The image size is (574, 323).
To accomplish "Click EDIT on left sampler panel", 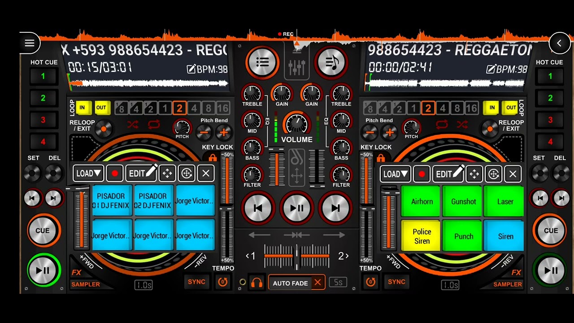I will pyautogui.click(x=141, y=173).
